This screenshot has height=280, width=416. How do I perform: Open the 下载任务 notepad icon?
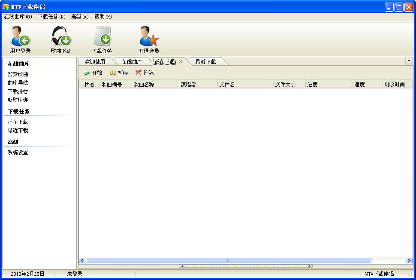(x=102, y=37)
